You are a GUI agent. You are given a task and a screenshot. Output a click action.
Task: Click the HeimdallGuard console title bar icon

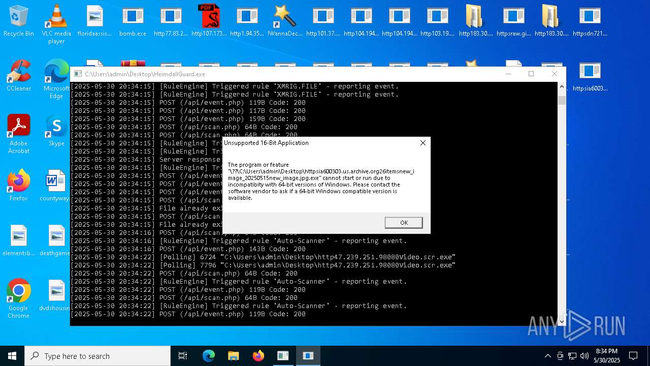point(78,74)
